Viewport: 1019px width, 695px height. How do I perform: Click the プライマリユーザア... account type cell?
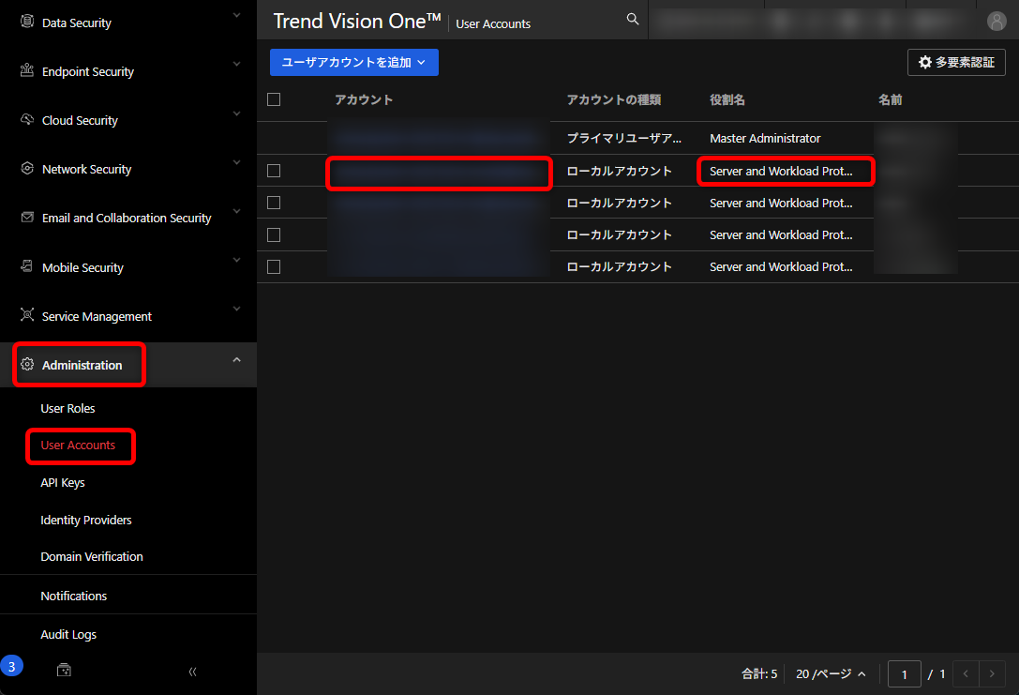coord(624,139)
